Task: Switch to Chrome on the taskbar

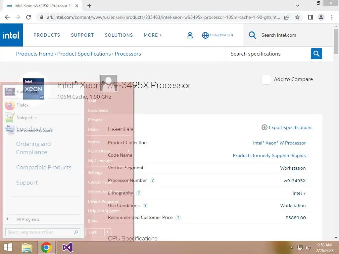Action: (x=46, y=247)
